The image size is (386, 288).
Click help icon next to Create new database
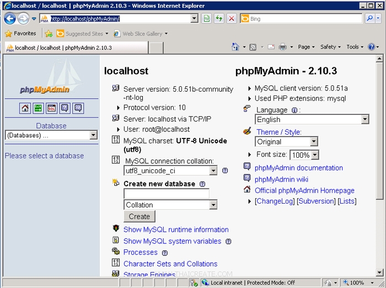(202, 184)
